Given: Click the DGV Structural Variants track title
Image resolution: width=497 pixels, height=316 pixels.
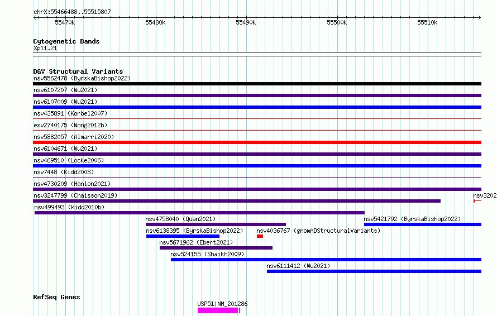Looking at the screenshot, I should pos(78,71).
